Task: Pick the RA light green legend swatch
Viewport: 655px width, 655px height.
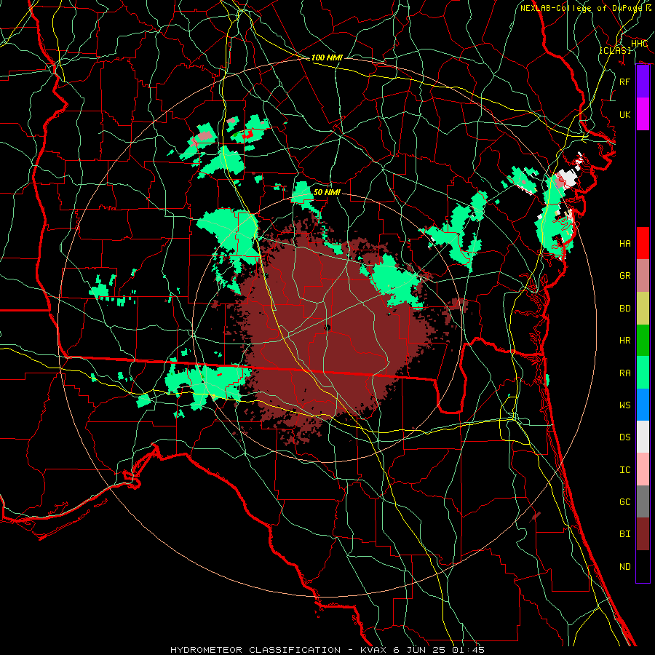Action: [x=643, y=372]
